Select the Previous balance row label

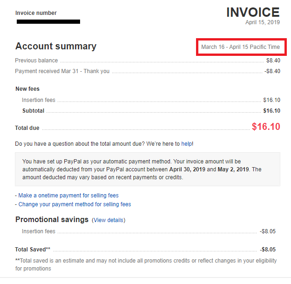point(36,61)
